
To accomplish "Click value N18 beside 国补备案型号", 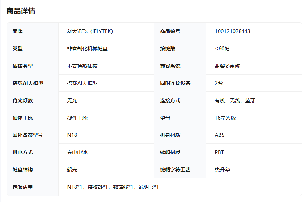I will [x=72, y=135].
